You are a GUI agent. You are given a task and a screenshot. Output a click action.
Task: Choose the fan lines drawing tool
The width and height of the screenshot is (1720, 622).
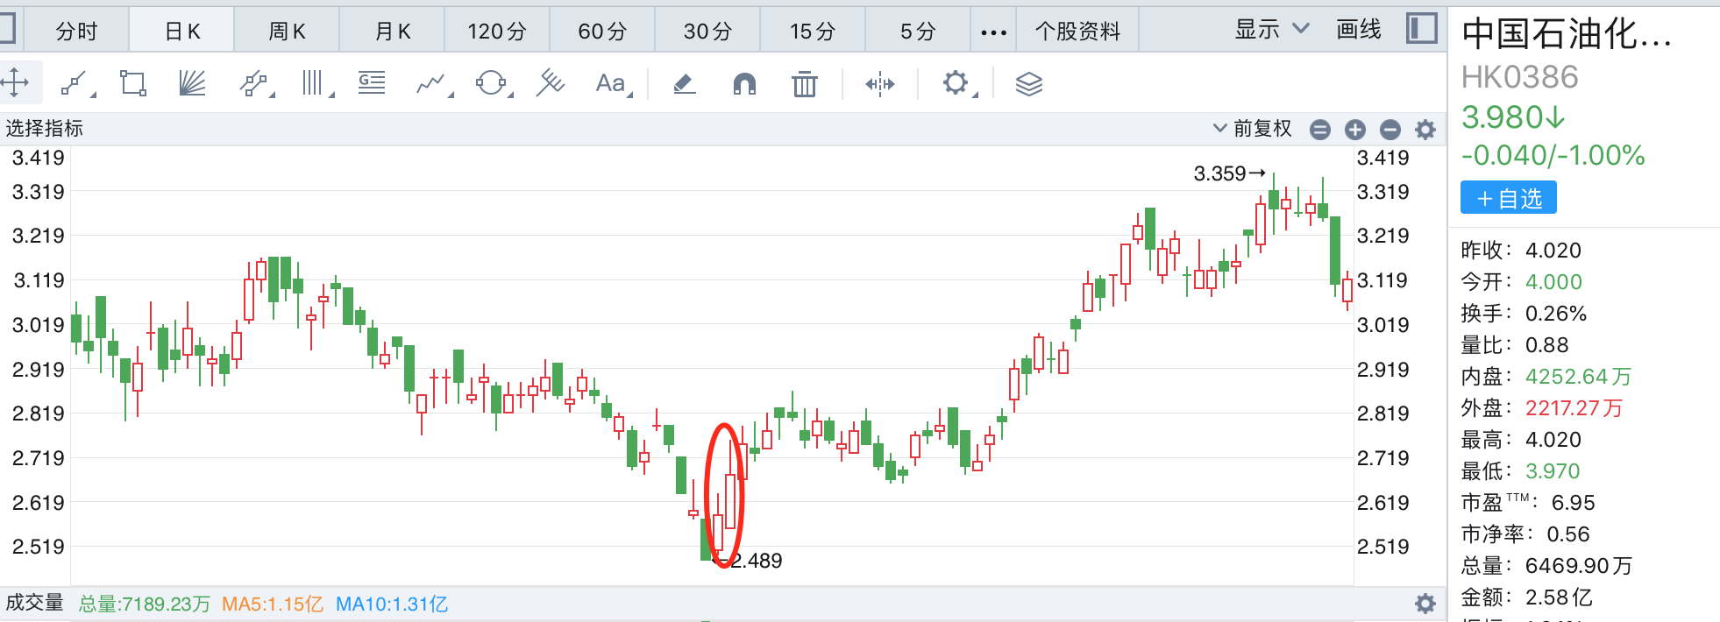(x=192, y=84)
